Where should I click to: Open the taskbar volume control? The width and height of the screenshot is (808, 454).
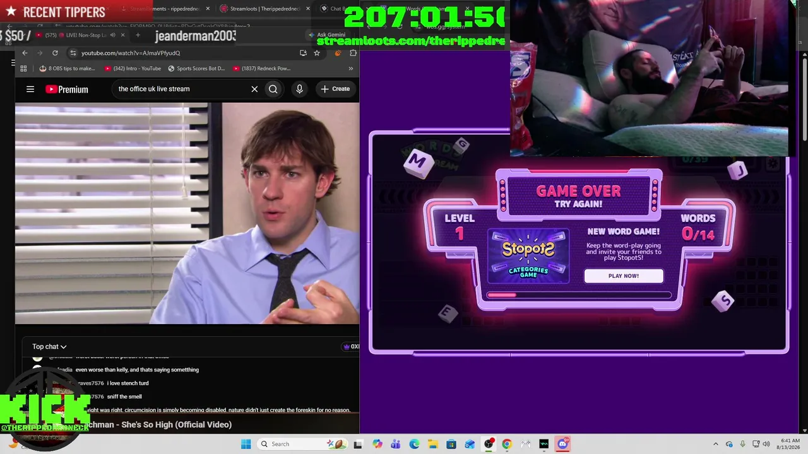click(766, 444)
